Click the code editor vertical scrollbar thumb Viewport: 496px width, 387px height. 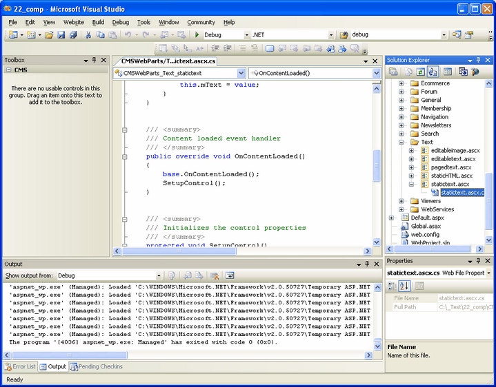pos(377,165)
